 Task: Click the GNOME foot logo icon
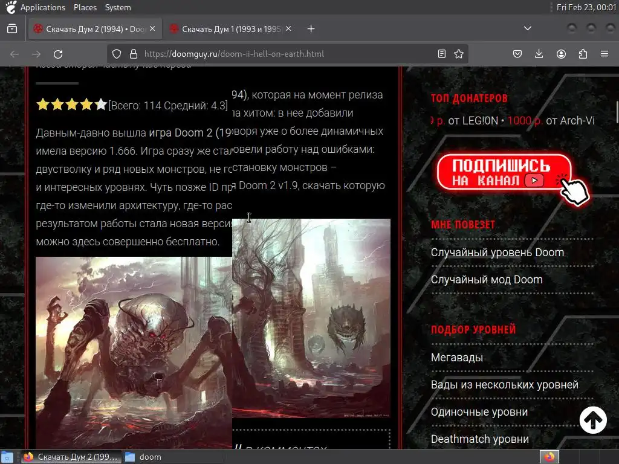click(x=11, y=7)
